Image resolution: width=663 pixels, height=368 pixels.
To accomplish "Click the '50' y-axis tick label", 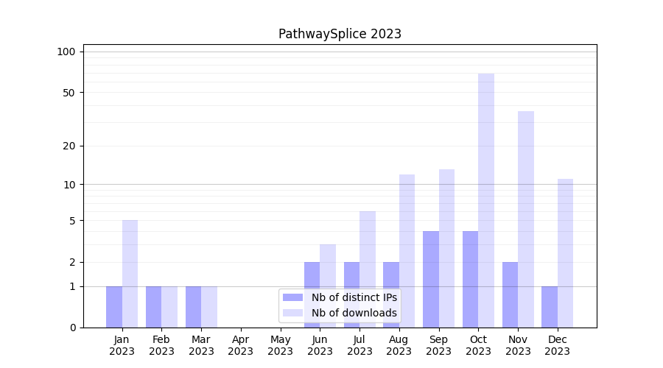I will (x=69, y=93).
